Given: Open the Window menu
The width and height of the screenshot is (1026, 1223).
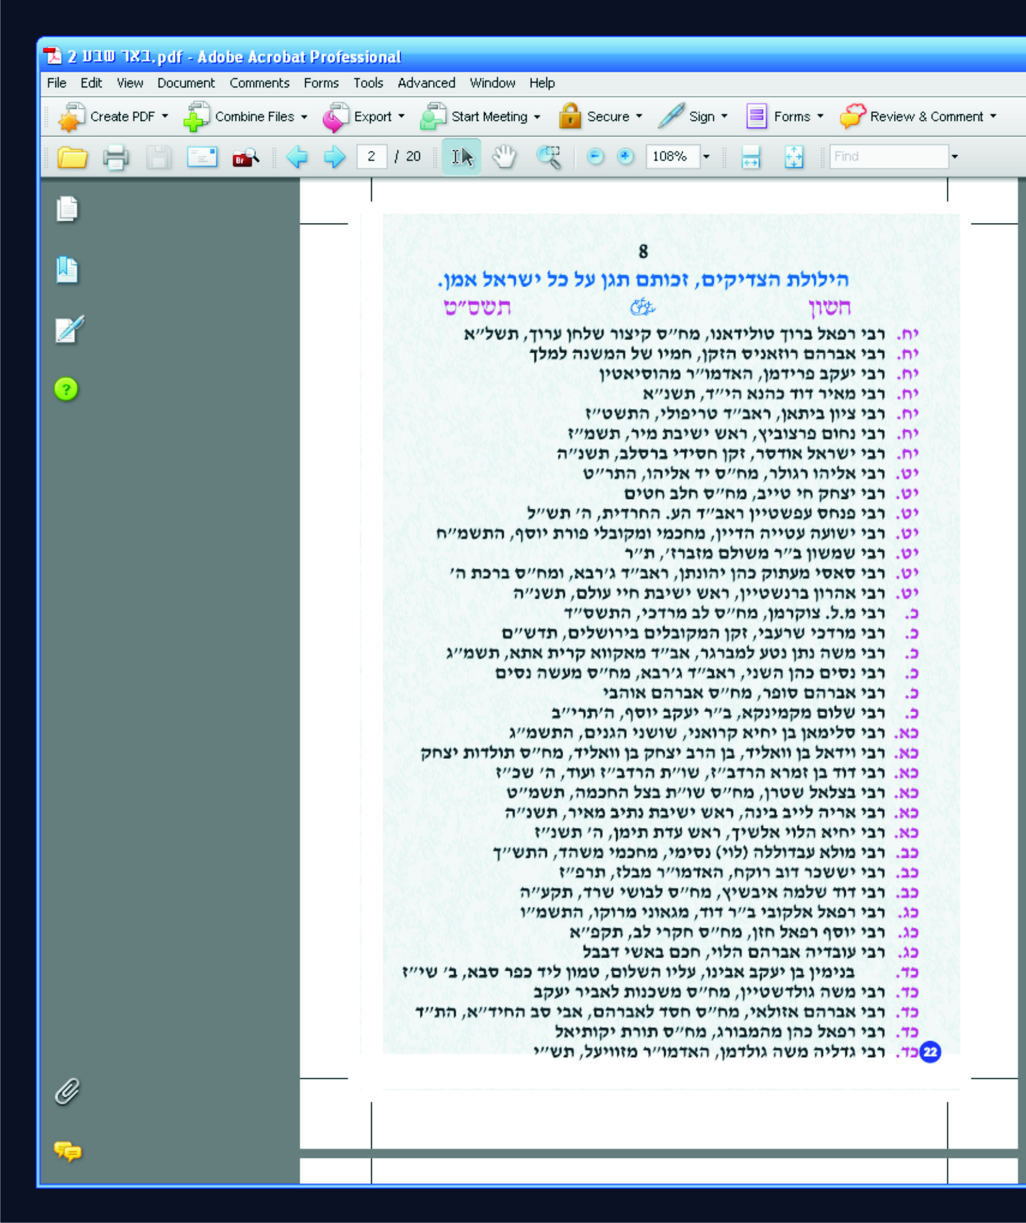Looking at the screenshot, I should [x=492, y=83].
